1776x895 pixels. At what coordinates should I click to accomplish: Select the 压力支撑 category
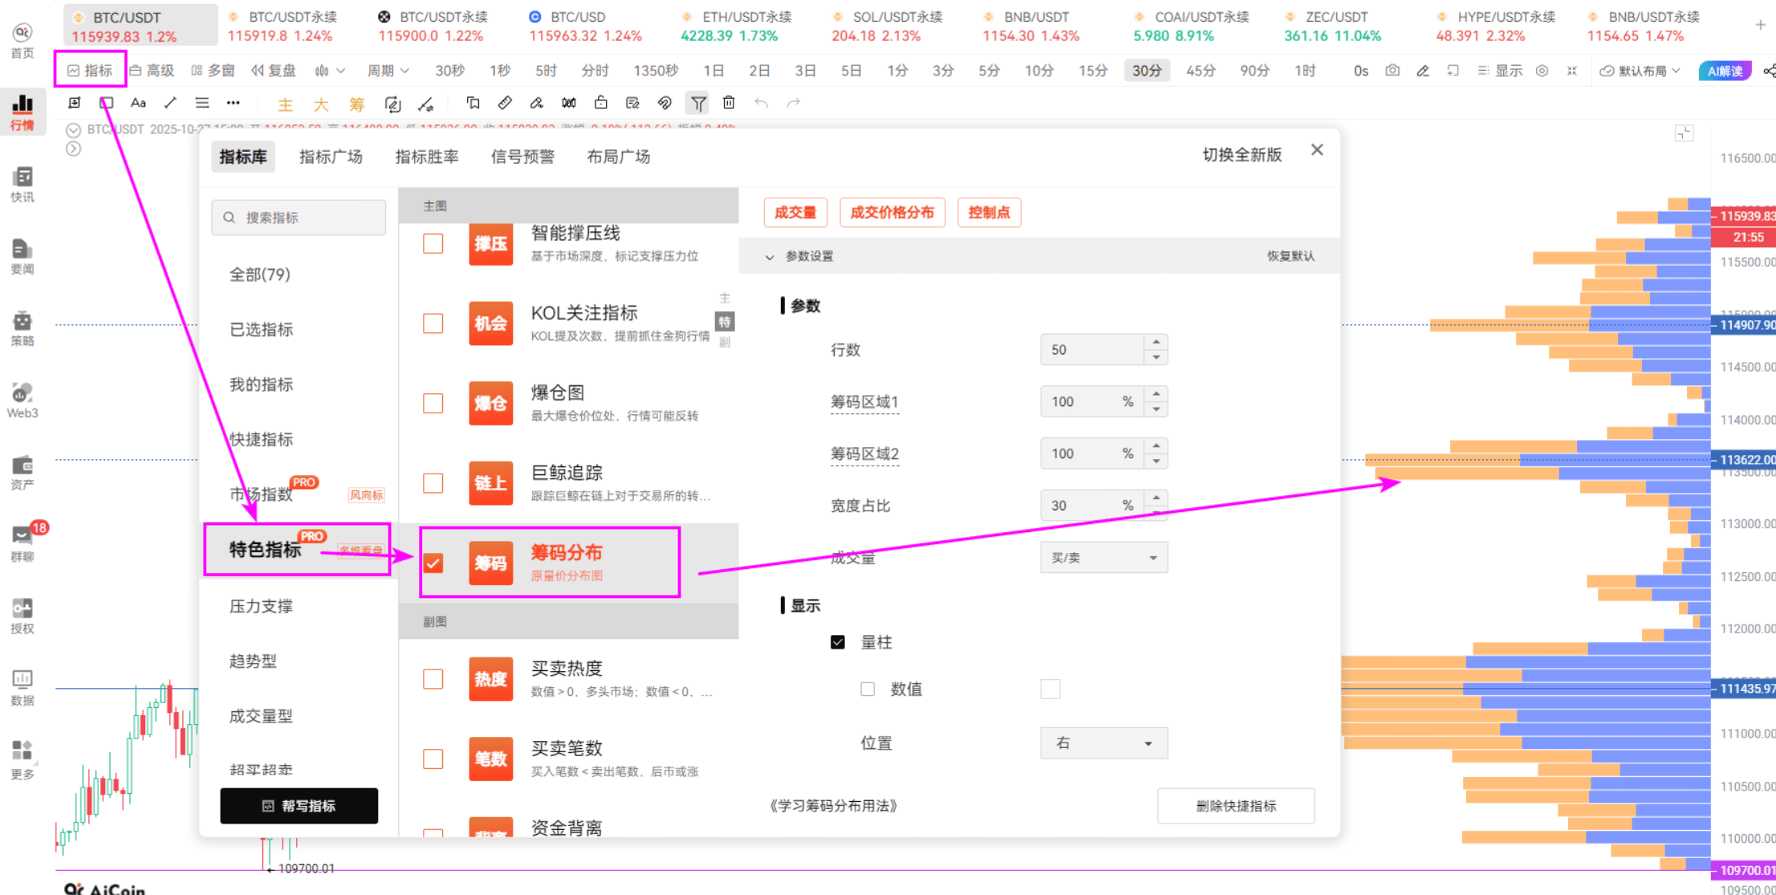pyautogui.click(x=261, y=606)
